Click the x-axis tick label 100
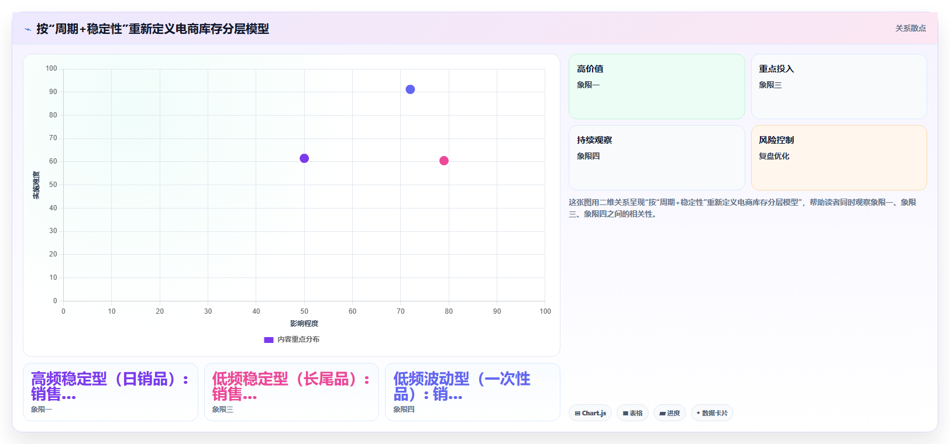Viewport: 950px width, 444px height. (545, 311)
